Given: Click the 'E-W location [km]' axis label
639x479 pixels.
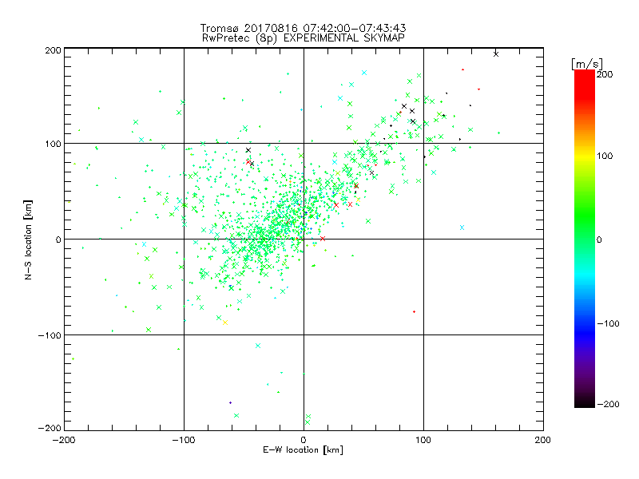Looking at the screenshot, I should (x=303, y=450).
